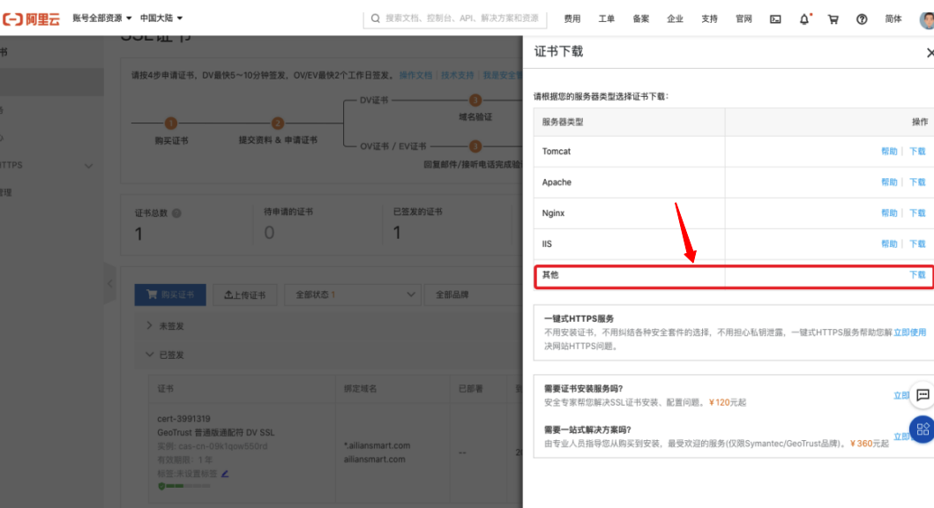Open help for Tomcat

(x=889, y=152)
